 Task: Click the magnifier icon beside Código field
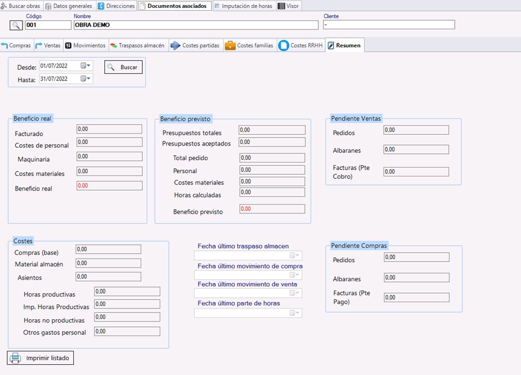tap(16, 25)
